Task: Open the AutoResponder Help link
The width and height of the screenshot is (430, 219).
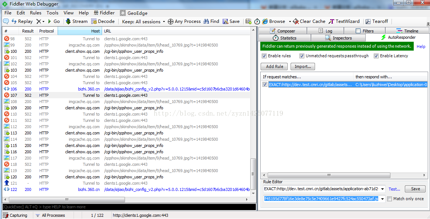Action: pyautogui.click(x=421, y=47)
